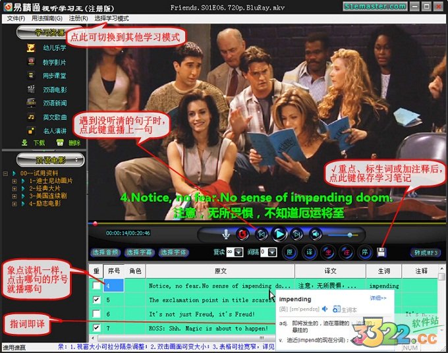Expand the 3-美国连续剧 tree node
Screen dimensions: 448x353
click(13, 196)
